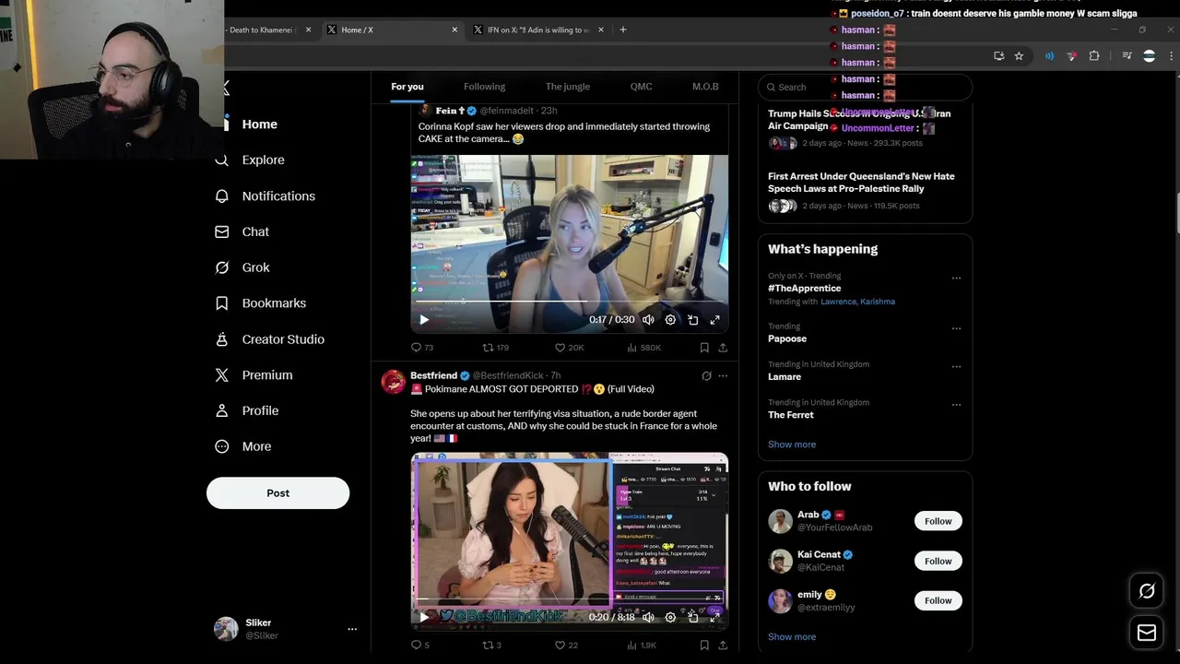1180x664 pixels.
Task: Reply to the feinmadeit post
Action: pos(422,348)
